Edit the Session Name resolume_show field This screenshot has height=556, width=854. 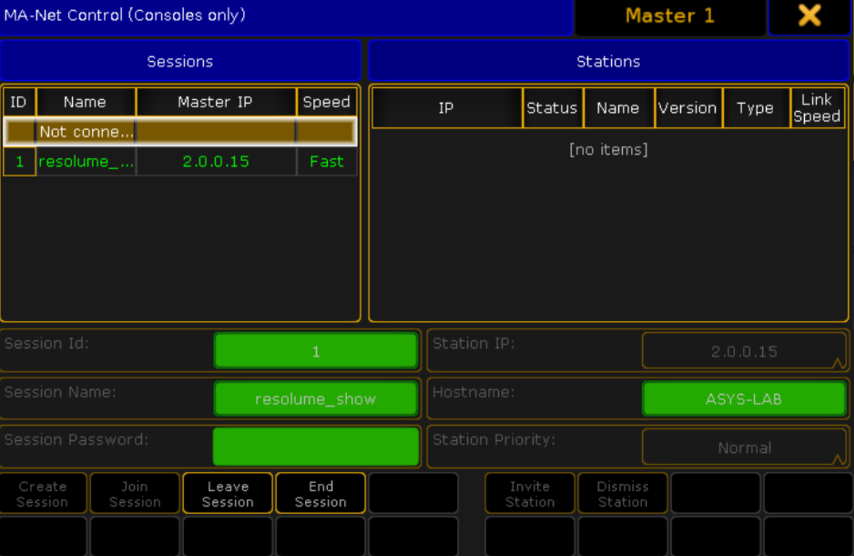[x=316, y=399]
